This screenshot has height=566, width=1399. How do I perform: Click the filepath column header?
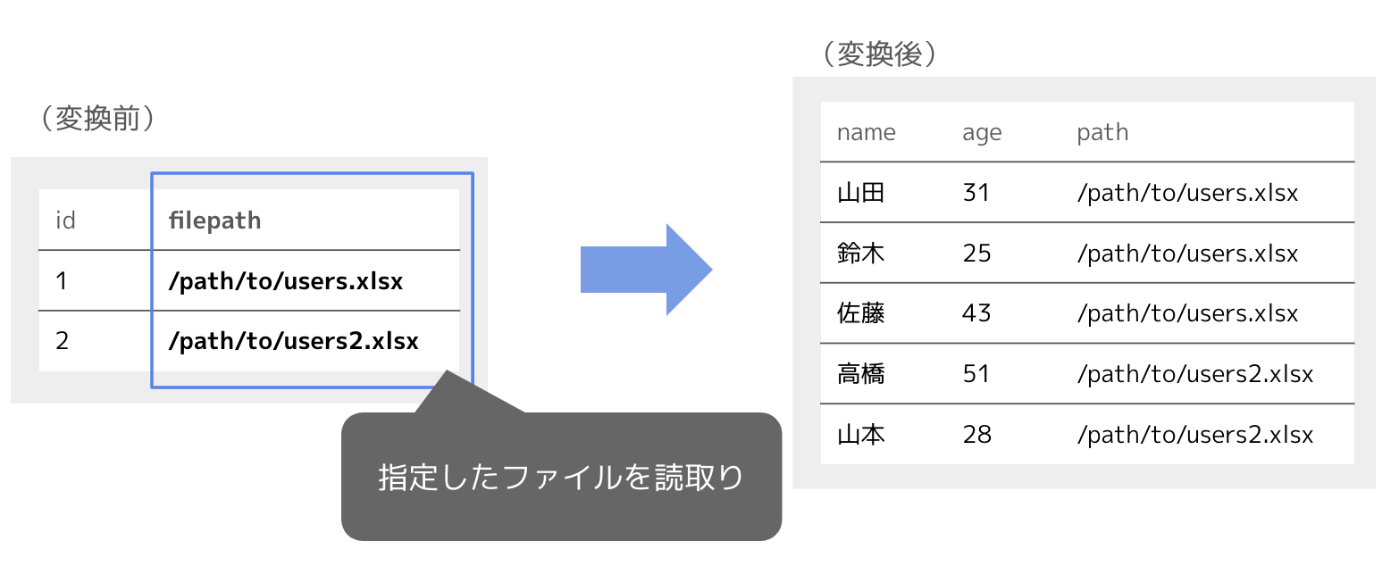pyautogui.click(x=214, y=221)
